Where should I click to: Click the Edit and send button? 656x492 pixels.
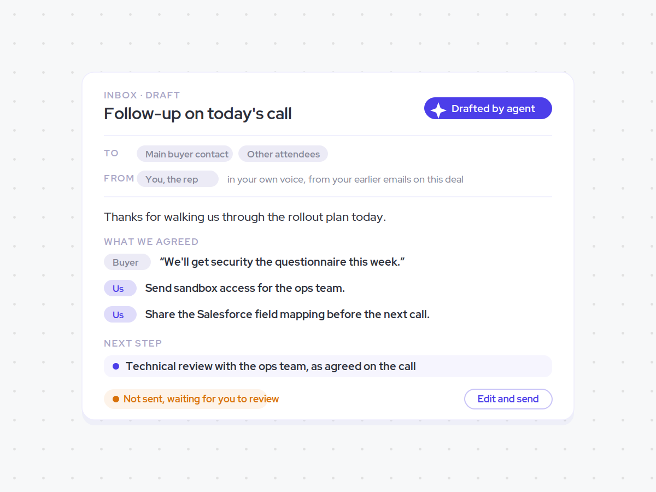508,399
